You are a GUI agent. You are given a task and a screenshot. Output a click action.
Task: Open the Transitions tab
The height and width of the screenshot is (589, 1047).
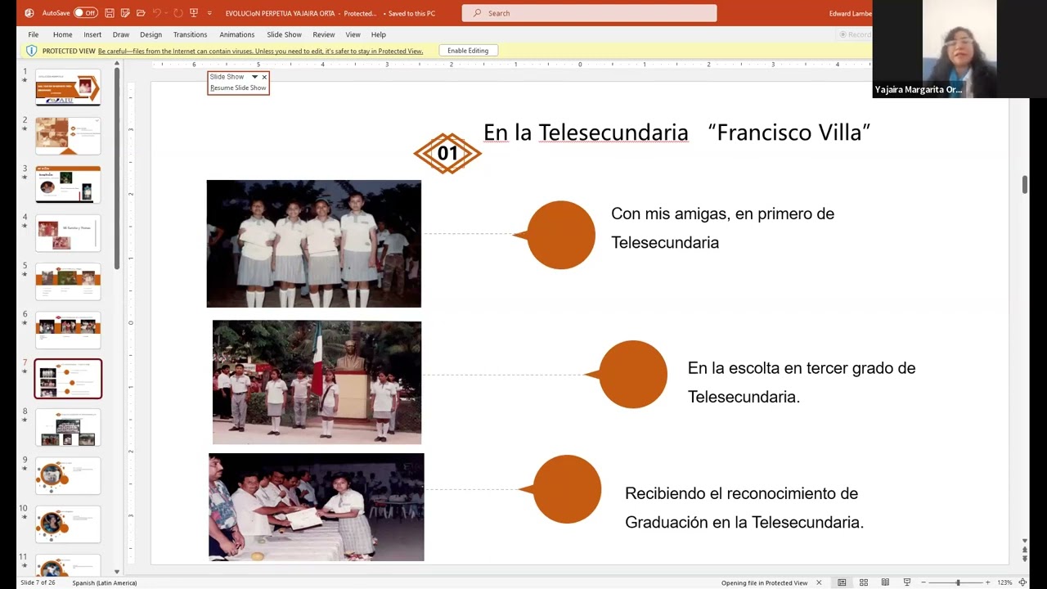pyautogui.click(x=190, y=34)
